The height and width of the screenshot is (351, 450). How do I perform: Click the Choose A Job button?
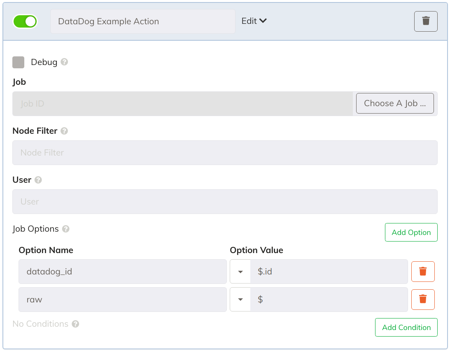pos(395,103)
